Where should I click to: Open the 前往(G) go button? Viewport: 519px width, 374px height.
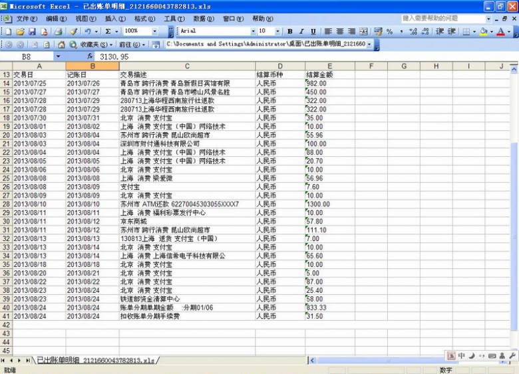[132, 45]
